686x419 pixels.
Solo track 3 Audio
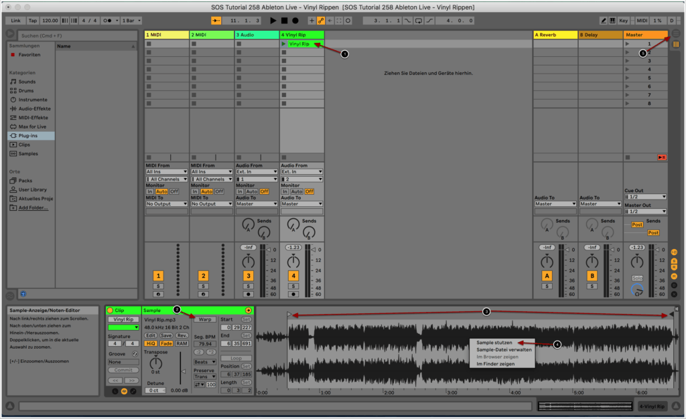pyautogui.click(x=248, y=286)
